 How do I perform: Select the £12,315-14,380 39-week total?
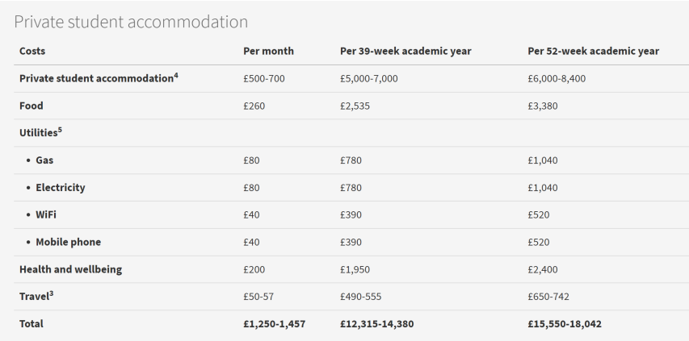pos(376,324)
